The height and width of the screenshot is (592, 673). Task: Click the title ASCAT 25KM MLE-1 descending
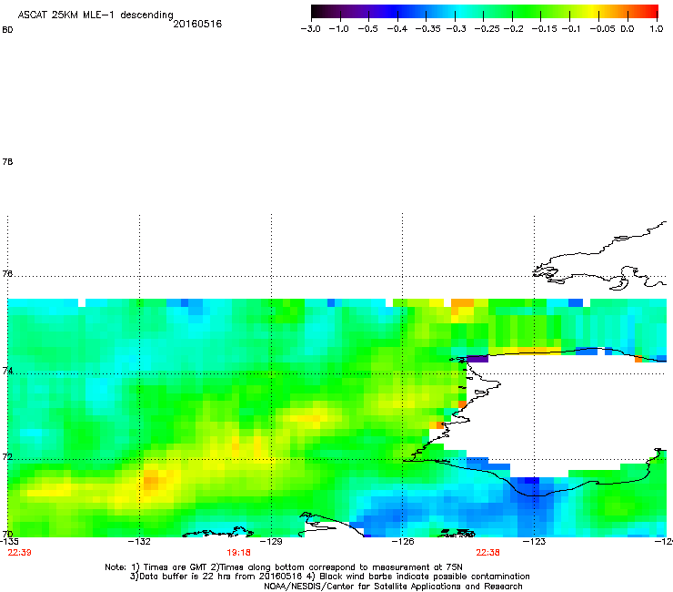pyautogui.click(x=95, y=15)
